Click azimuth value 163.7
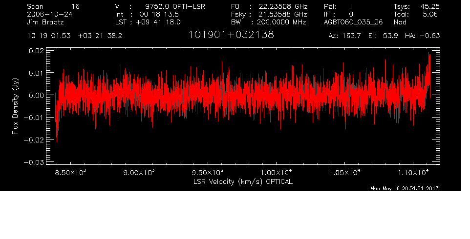 pyautogui.click(x=351, y=36)
